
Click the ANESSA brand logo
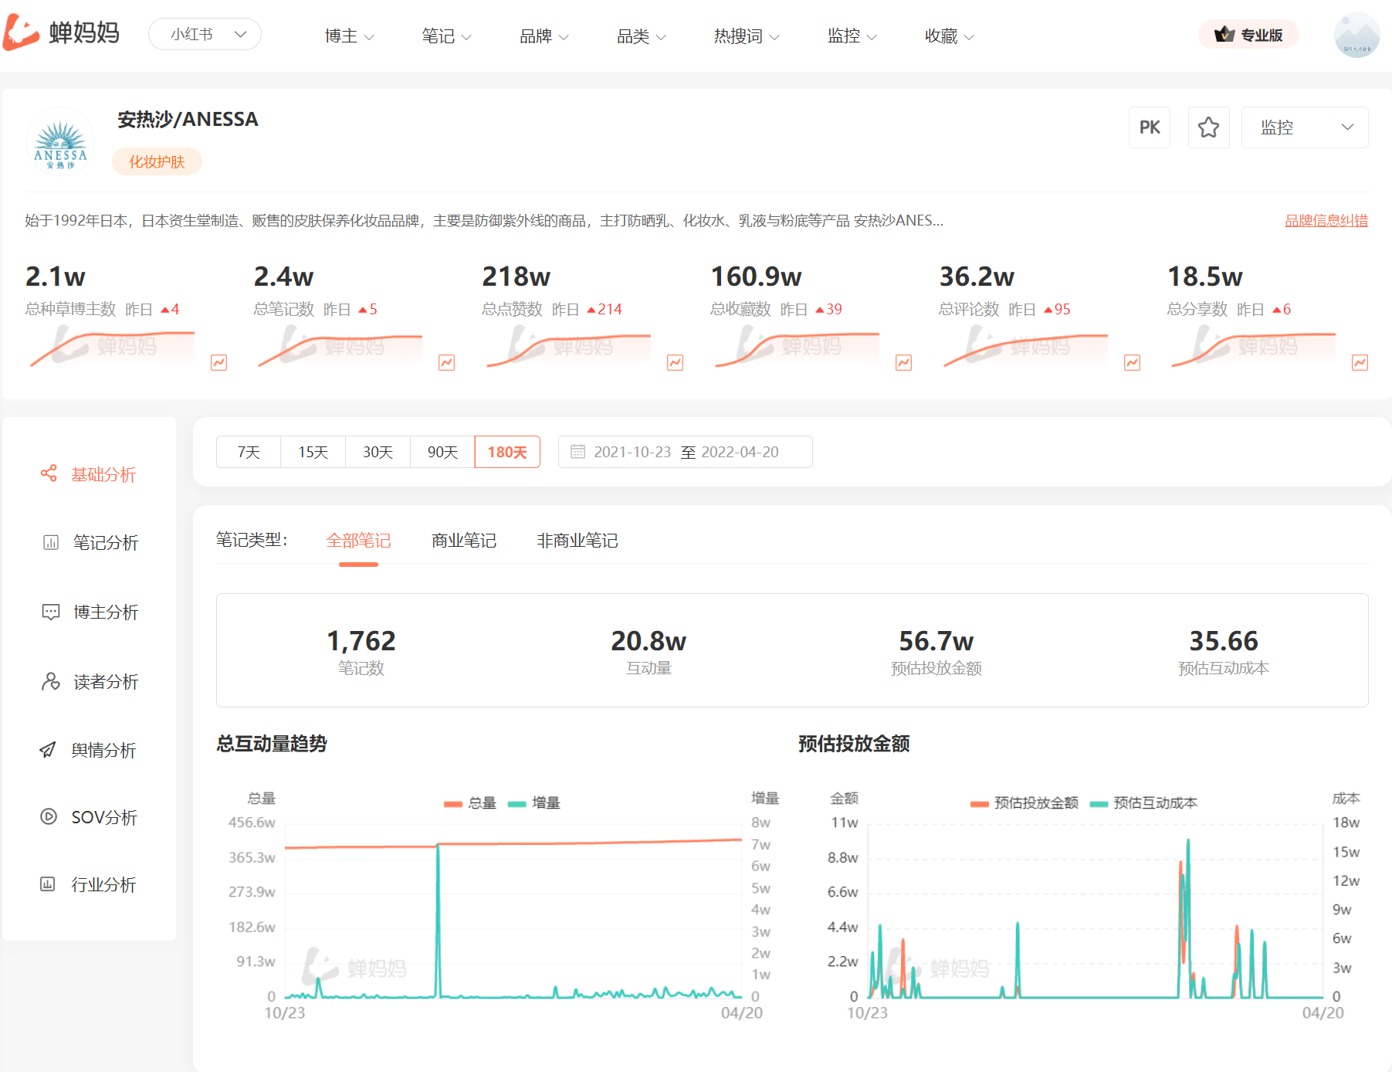coord(60,142)
